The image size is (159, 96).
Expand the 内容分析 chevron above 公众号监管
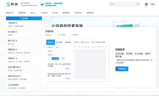pyautogui.click(x=20, y=76)
